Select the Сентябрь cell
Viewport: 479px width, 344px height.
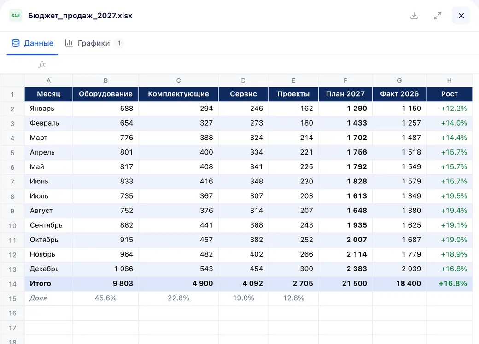[48, 225]
